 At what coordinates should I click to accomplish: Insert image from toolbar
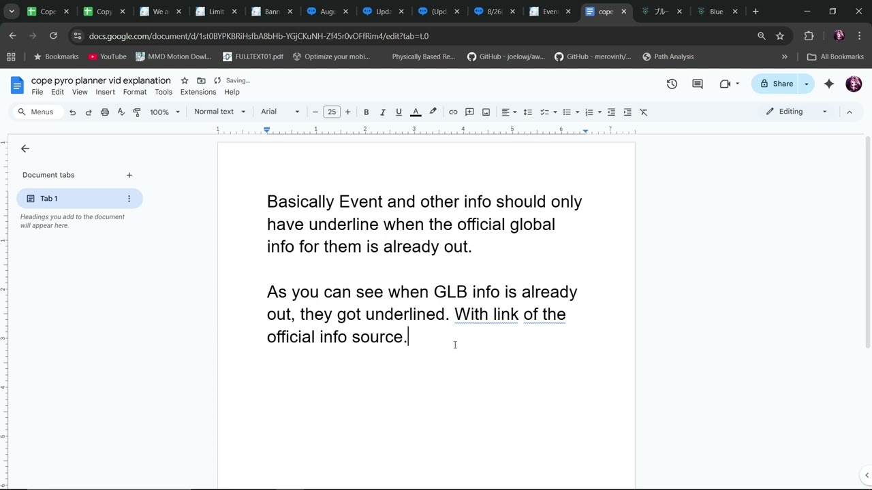[x=486, y=112]
